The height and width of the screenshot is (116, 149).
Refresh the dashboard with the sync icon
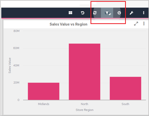tap(95, 13)
